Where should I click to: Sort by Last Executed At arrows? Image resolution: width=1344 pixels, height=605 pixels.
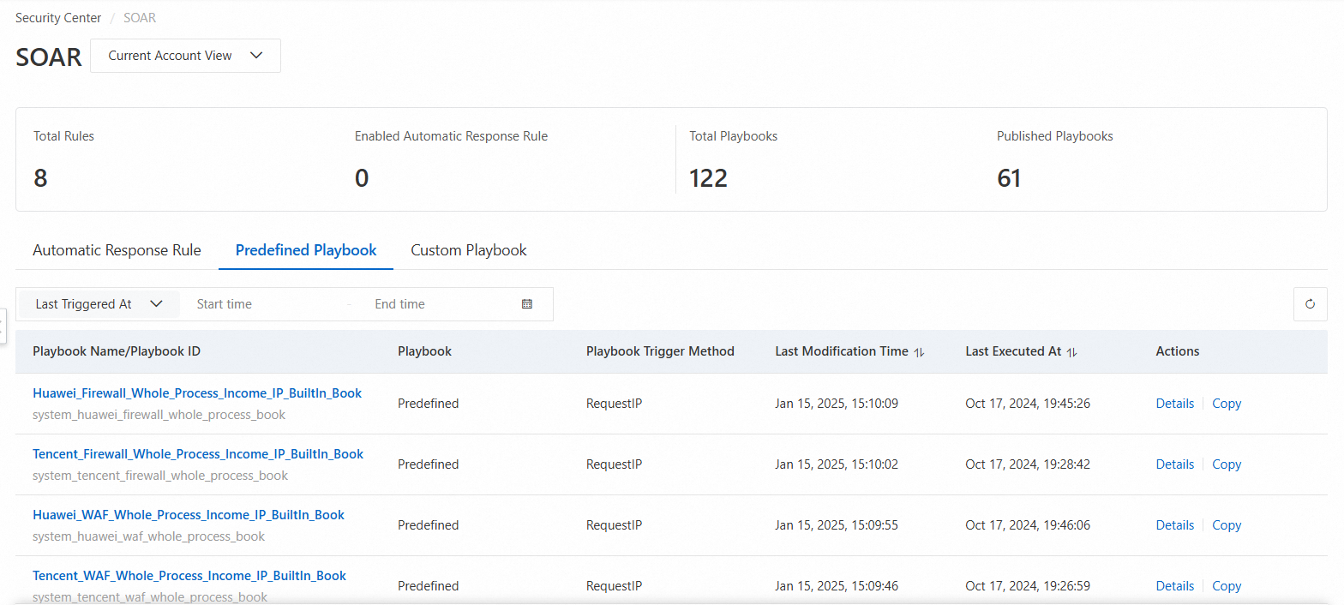click(x=1071, y=352)
